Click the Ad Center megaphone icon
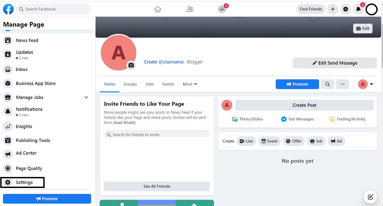383x206 pixels. click(8, 154)
